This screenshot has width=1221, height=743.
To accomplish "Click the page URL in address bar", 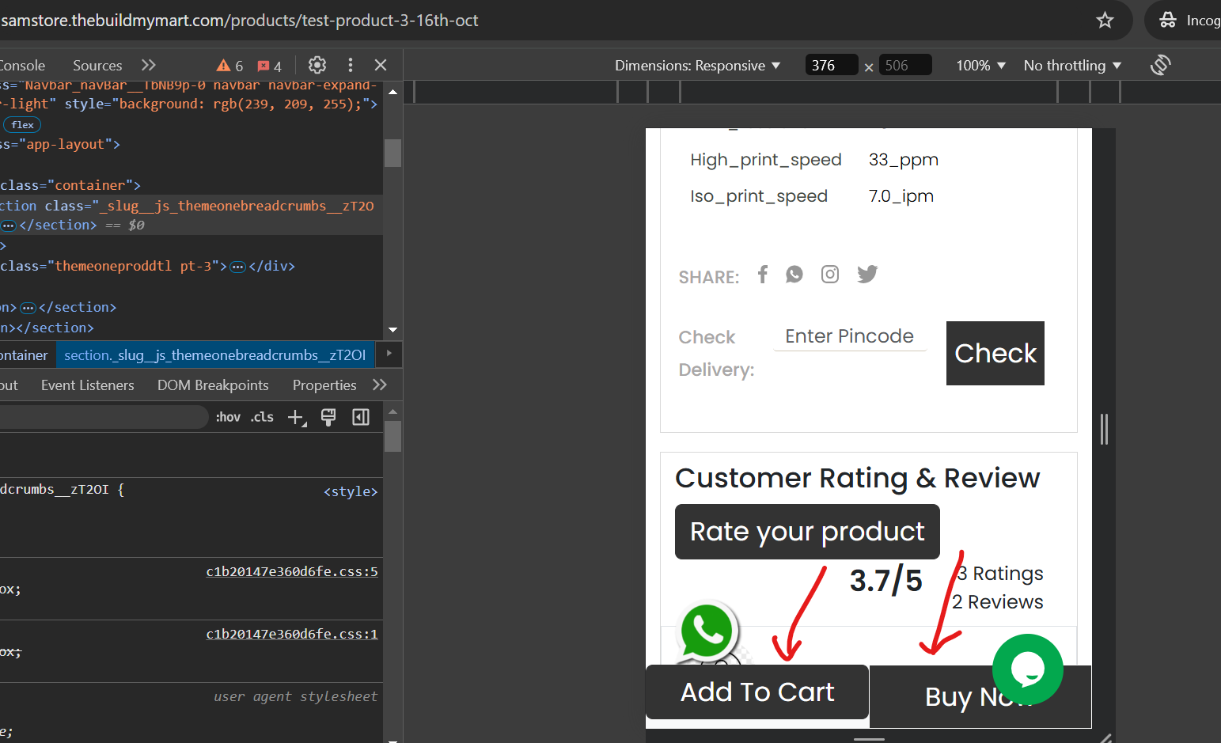I will pos(240,21).
